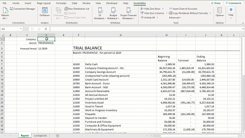
Task: Create a New Distribution List
Action: pyautogui.click(x=77, y=9)
